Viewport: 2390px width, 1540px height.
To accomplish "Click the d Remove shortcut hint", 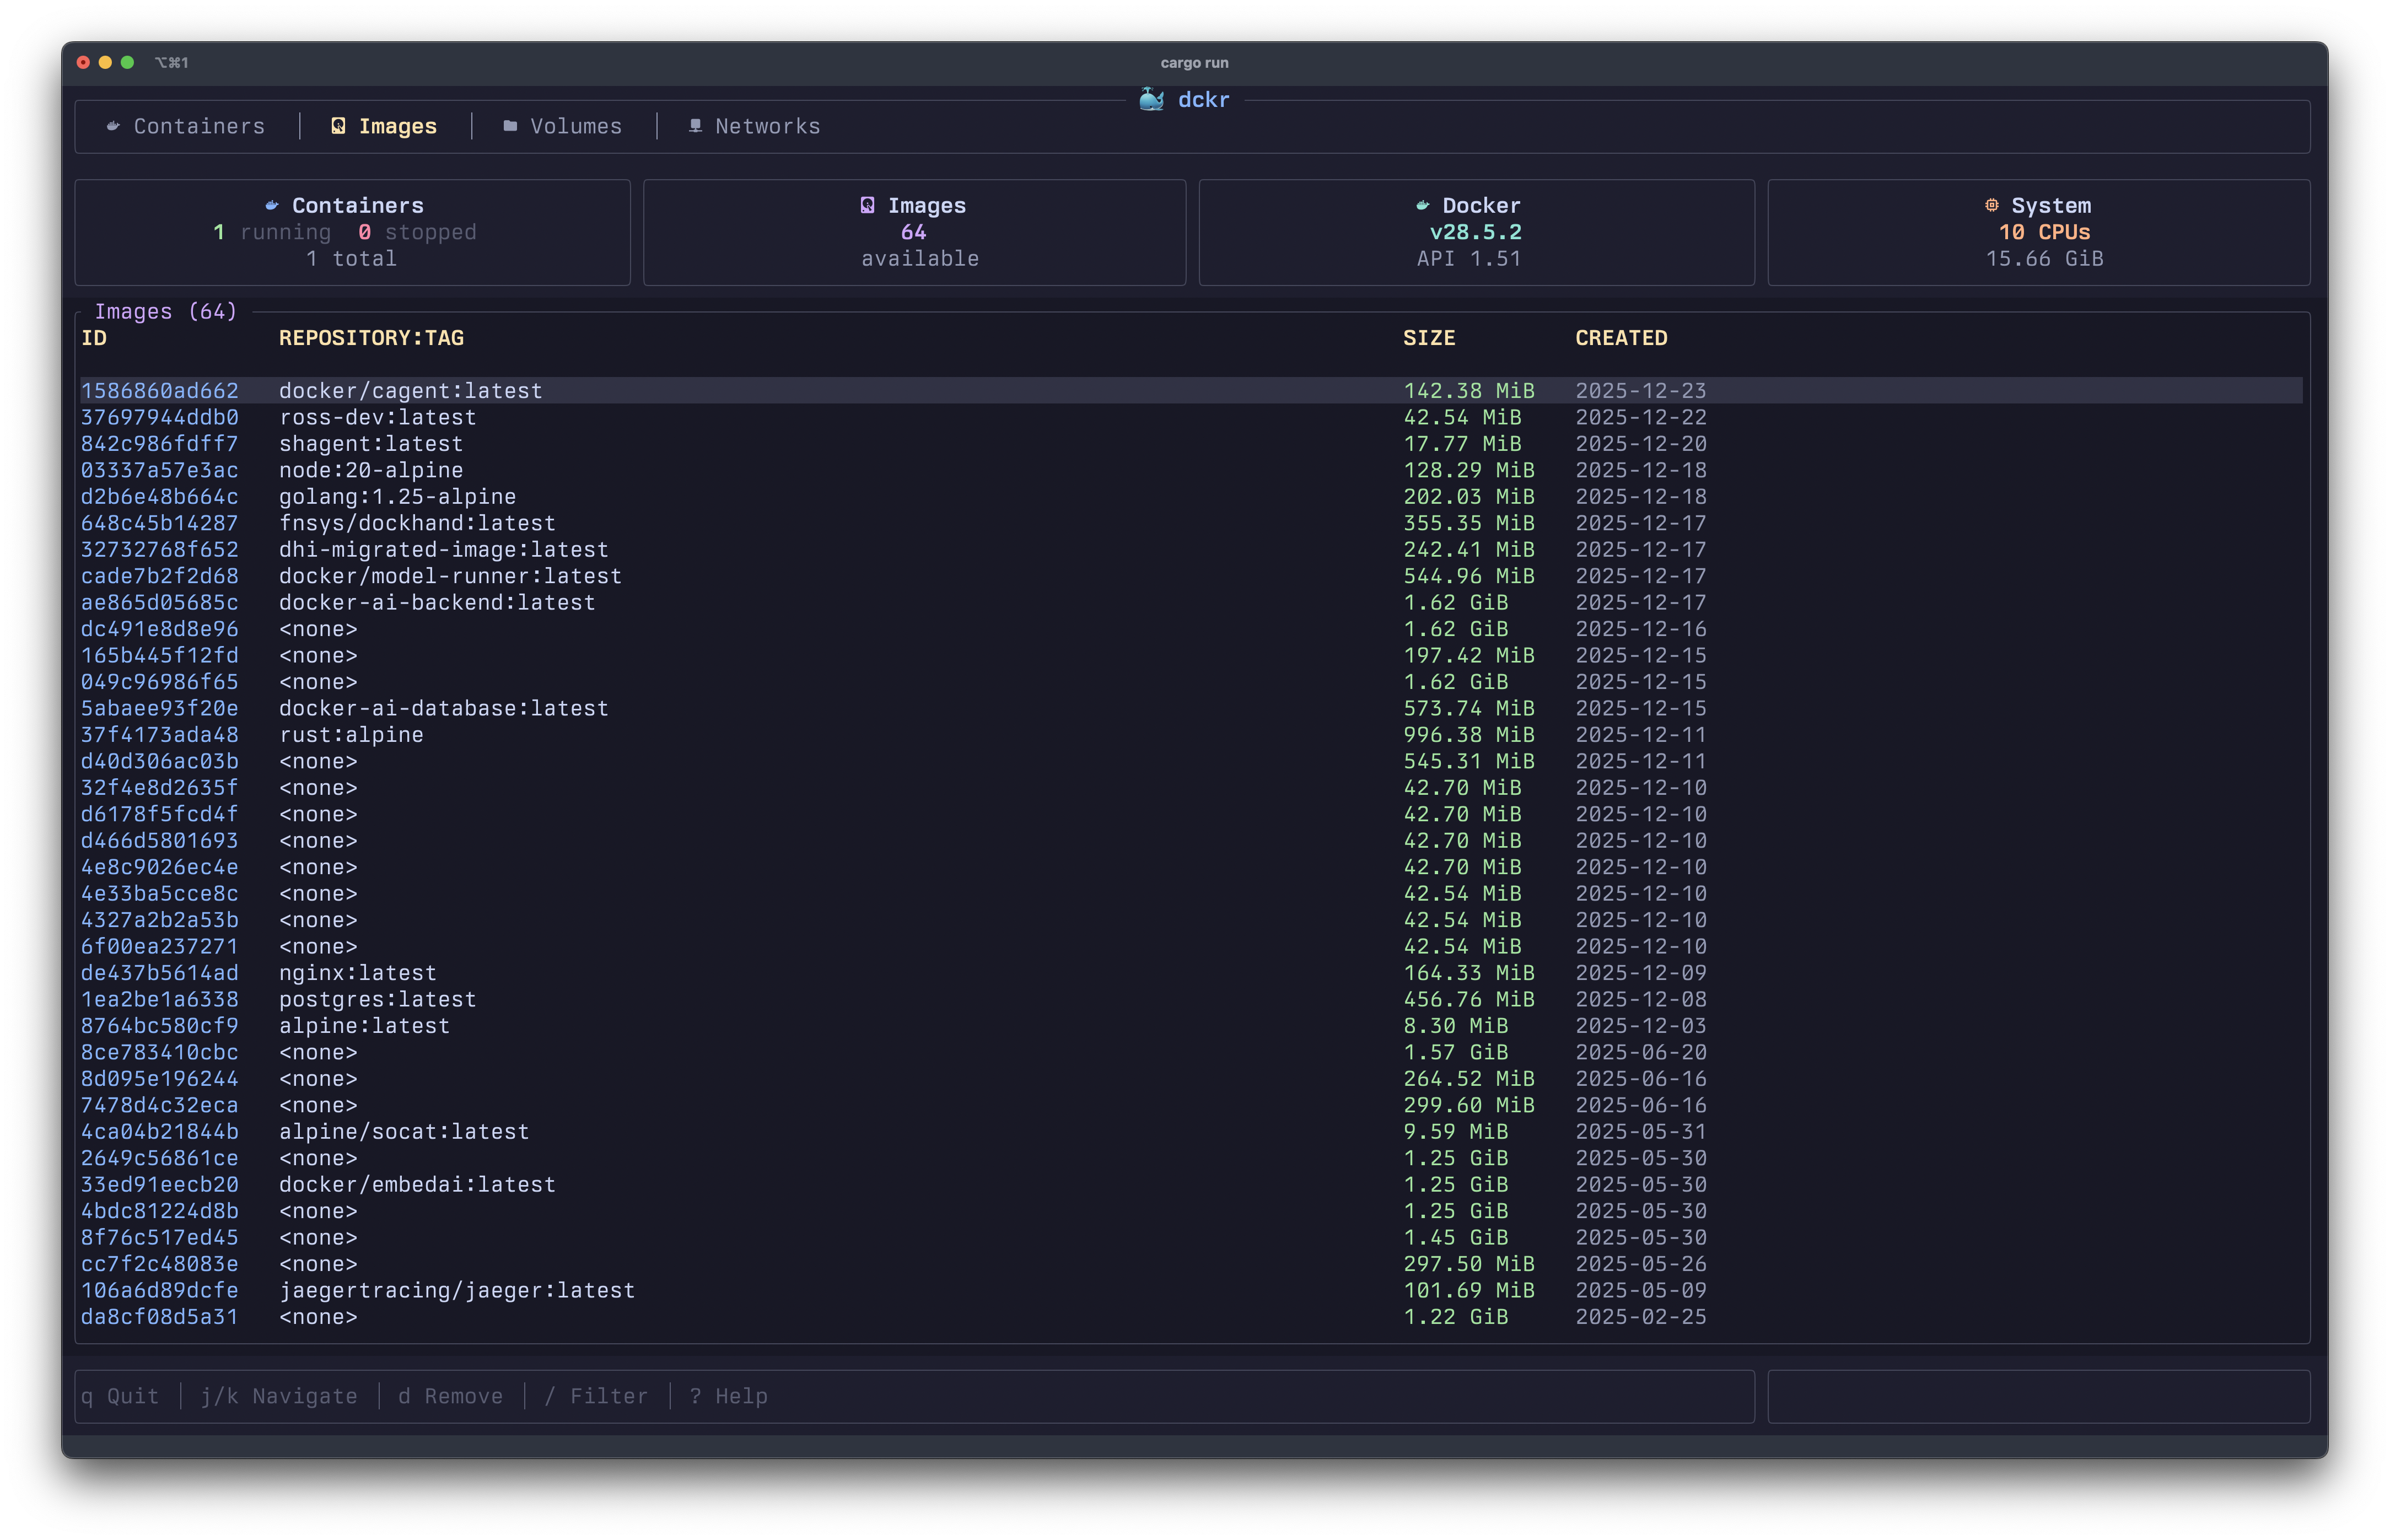I will 450,1396.
